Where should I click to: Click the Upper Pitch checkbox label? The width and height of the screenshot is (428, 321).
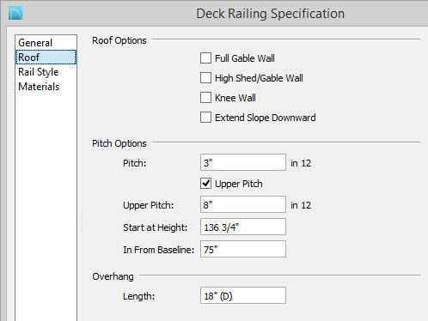(239, 184)
